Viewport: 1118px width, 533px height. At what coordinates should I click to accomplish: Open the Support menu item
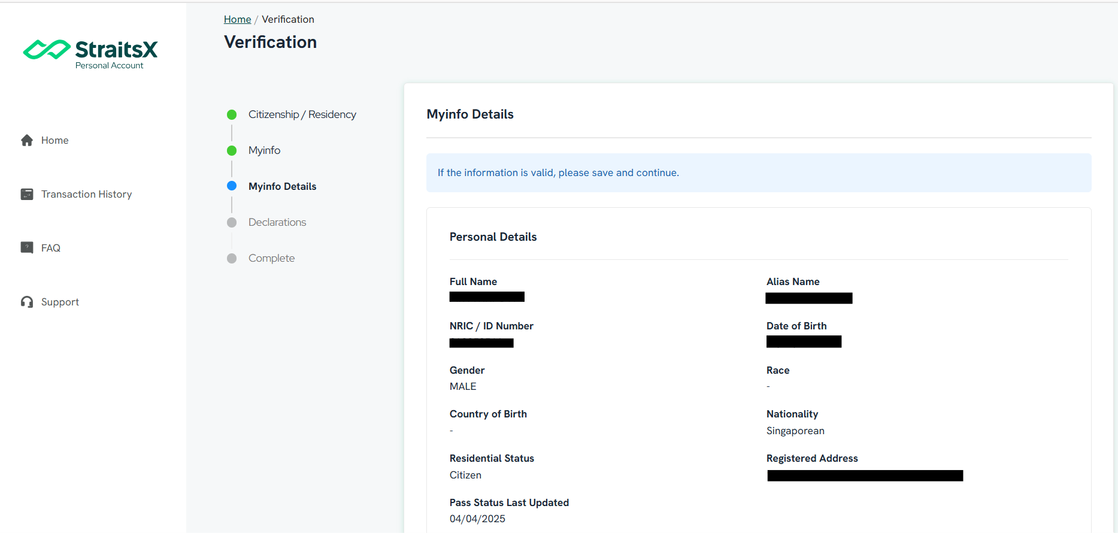tap(60, 302)
